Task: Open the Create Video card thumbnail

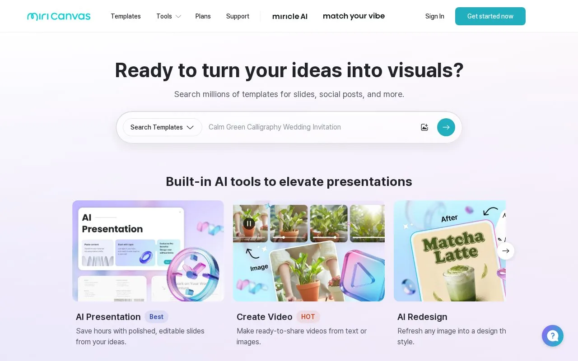Action: (309, 251)
